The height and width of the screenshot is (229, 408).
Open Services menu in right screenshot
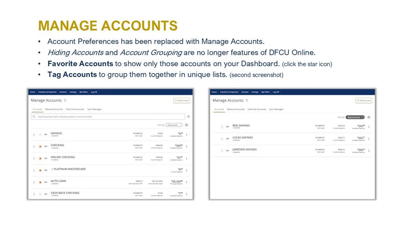(x=245, y=92)
